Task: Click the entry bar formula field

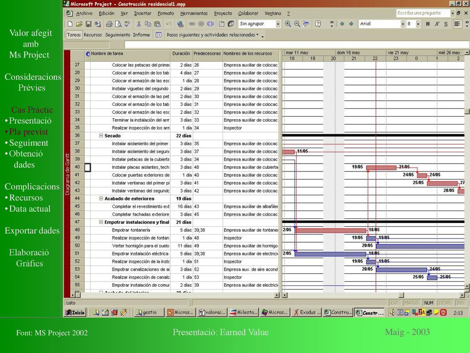Action: pyautogui.click(x=297, y=45)
